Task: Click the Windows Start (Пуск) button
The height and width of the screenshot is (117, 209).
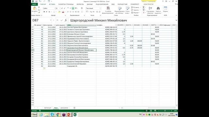Action: [x=34, y=114]
